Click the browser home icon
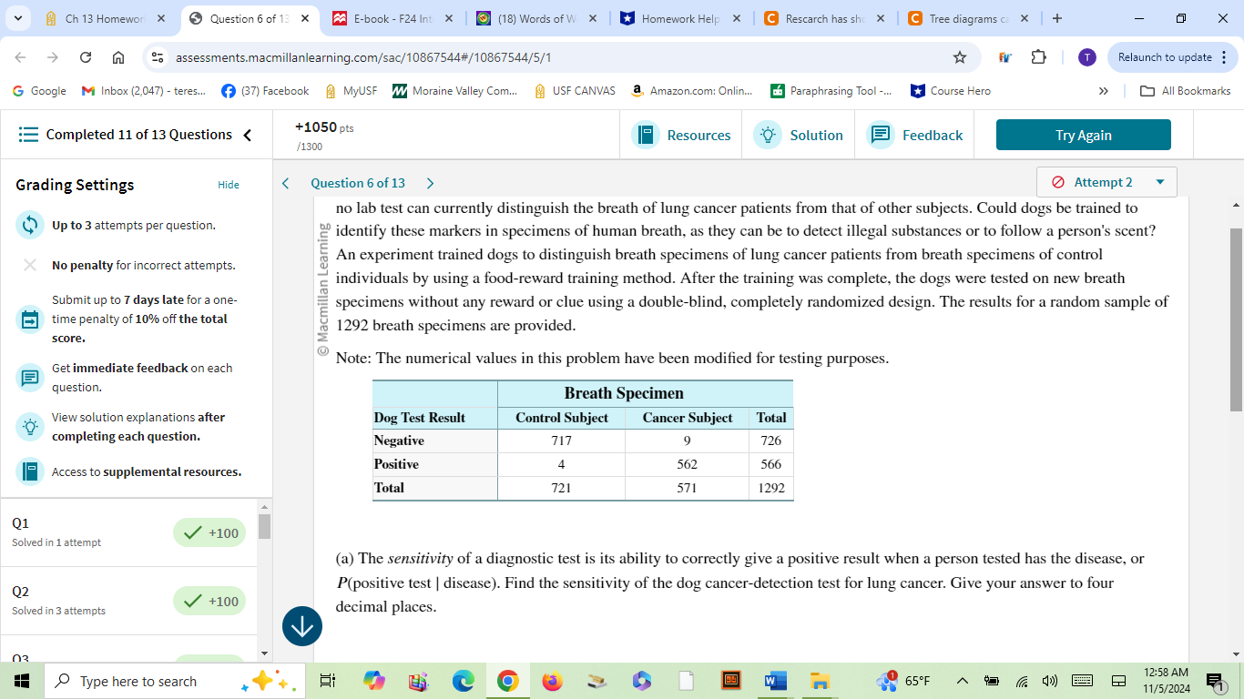Viewport: 1244px width, 699px height. point(118,56)
